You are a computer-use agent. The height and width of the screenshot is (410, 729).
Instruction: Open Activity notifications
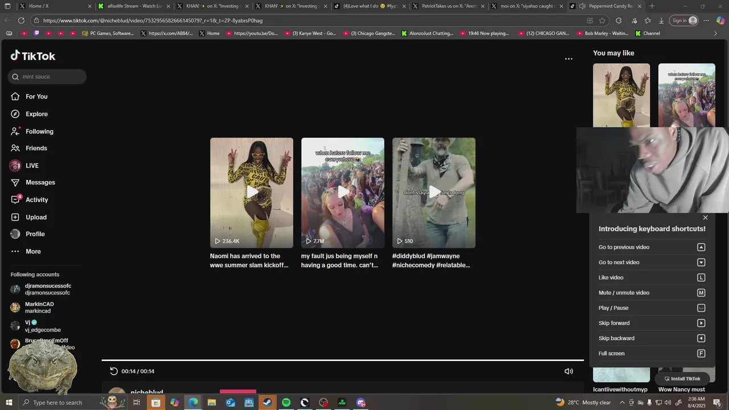(36, 200)
